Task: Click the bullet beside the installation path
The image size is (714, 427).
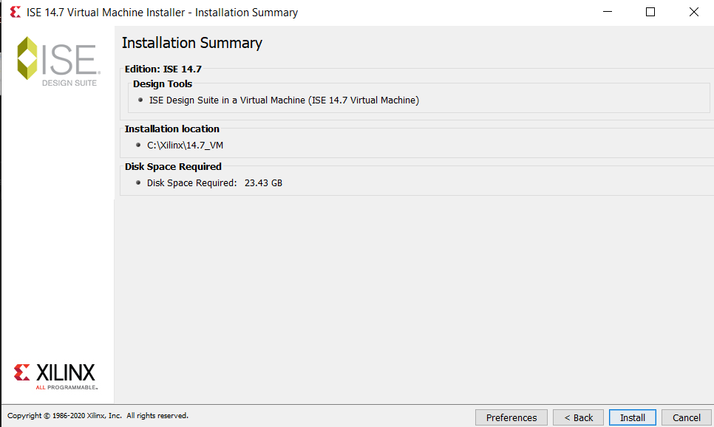Action: pyautogui.click(x=138, y=145)
